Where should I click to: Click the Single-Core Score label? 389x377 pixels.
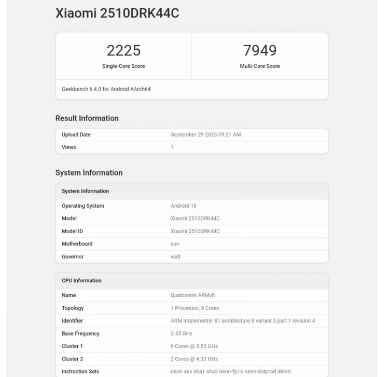(x=123, y=66)
